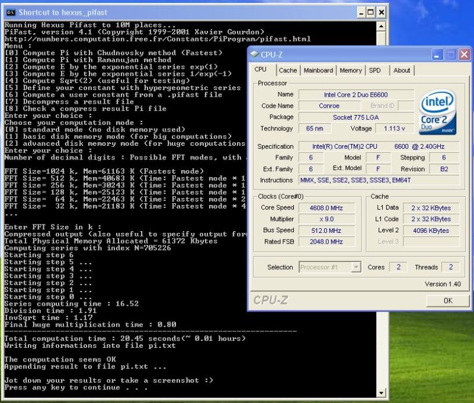Click the Technology value 65 nm
This screenshot has width=474, height=403.
[315, 129]
